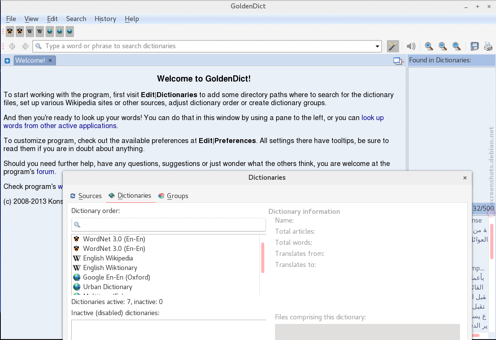Click the 'Total articles:' label
The image size is (496, 340).
click(295, 231)
